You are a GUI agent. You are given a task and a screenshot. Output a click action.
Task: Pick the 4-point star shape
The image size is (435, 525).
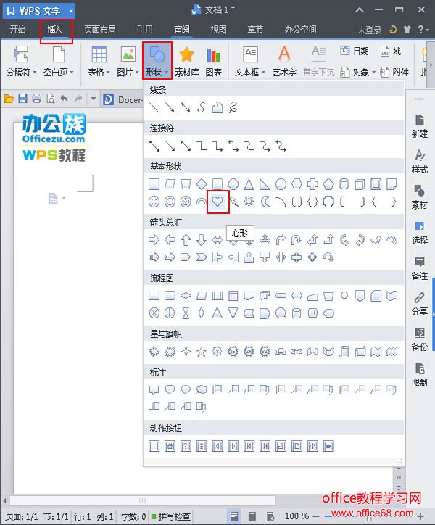tap(186, 352)
